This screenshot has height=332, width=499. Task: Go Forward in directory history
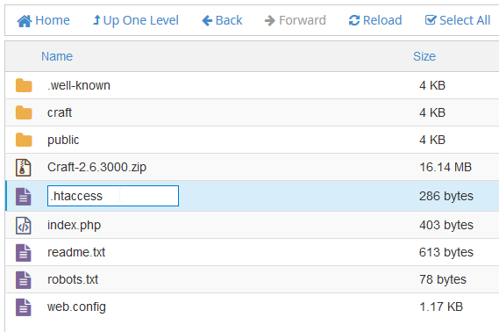click(296, 20)
